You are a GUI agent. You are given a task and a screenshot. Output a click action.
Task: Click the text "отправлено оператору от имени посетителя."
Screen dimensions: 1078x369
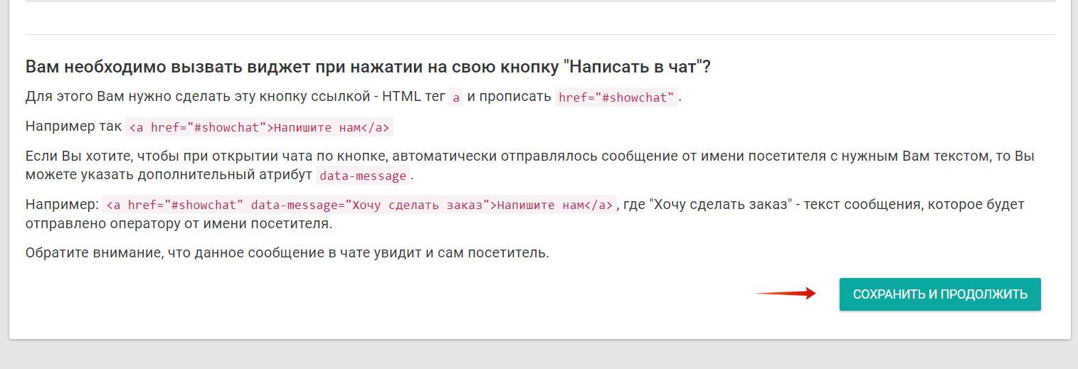coord(179,223)
